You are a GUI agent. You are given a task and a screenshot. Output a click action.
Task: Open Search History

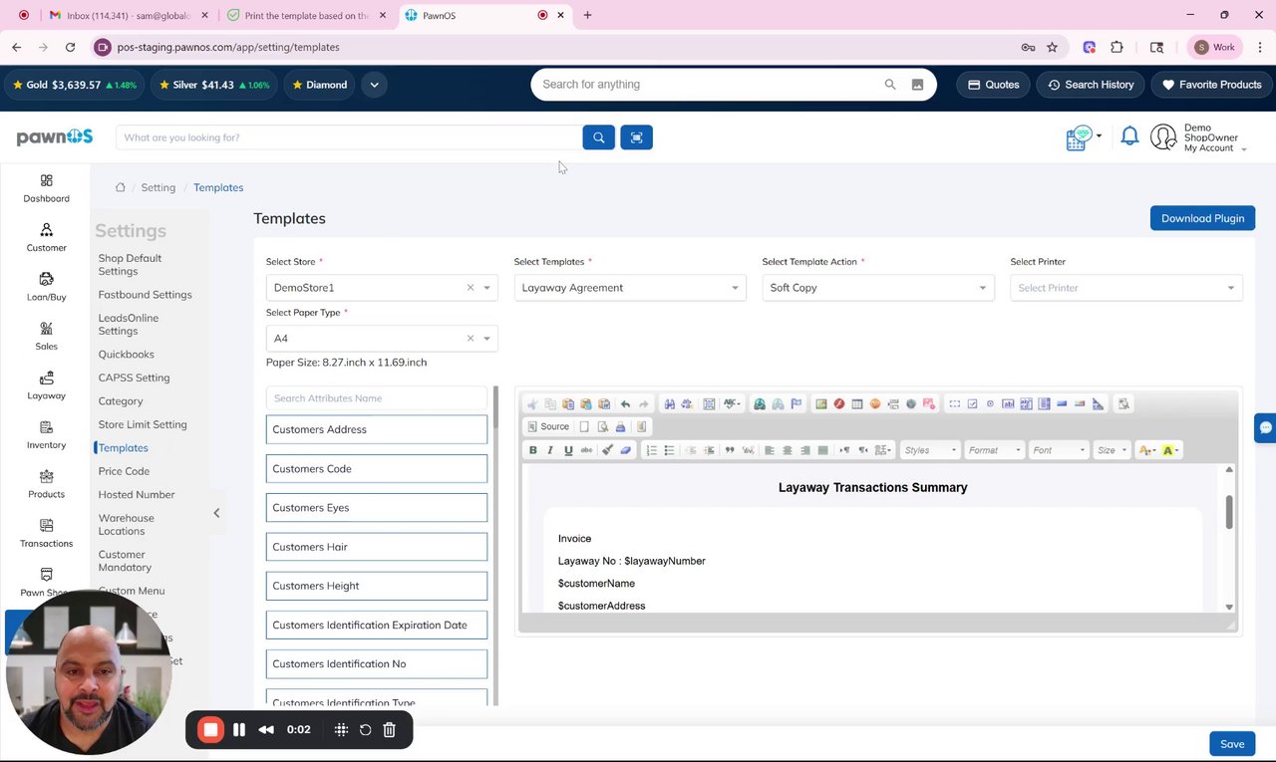click(x=1090, y=85)
